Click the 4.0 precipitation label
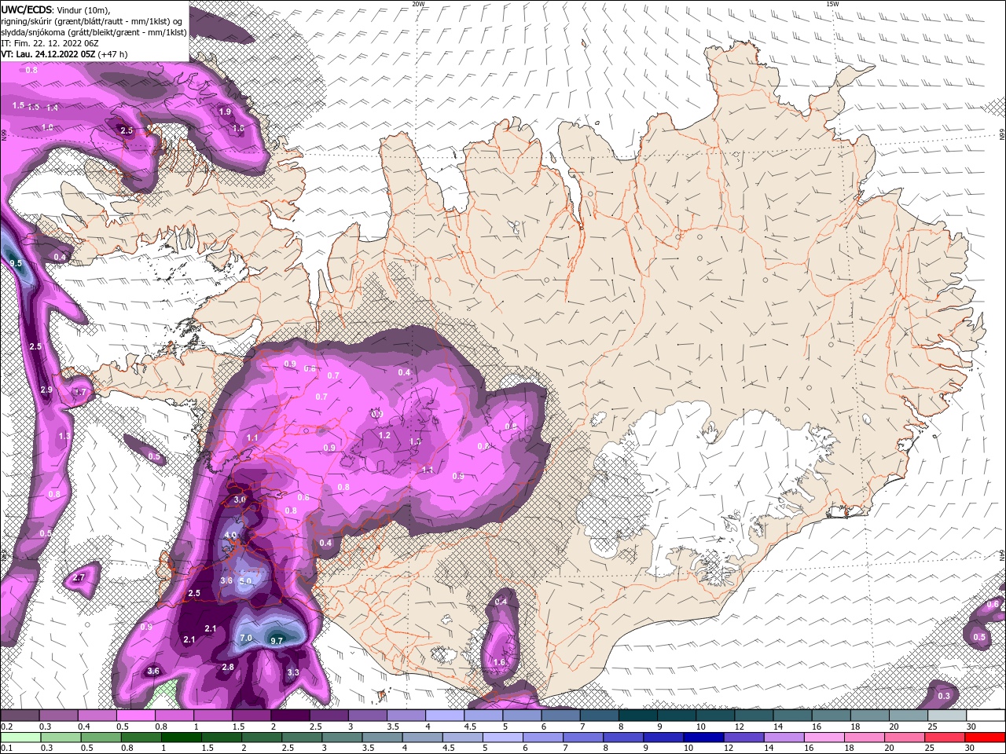This screenshot has width=1006, height=754. (x=231, y=535)
